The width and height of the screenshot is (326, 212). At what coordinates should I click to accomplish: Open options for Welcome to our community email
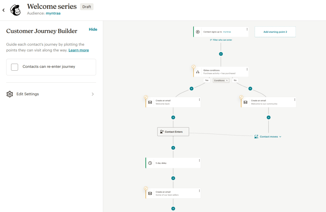(x=295, y=100)
